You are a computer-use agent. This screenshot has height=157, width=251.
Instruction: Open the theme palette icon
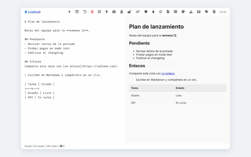click(x=183, y=12)
